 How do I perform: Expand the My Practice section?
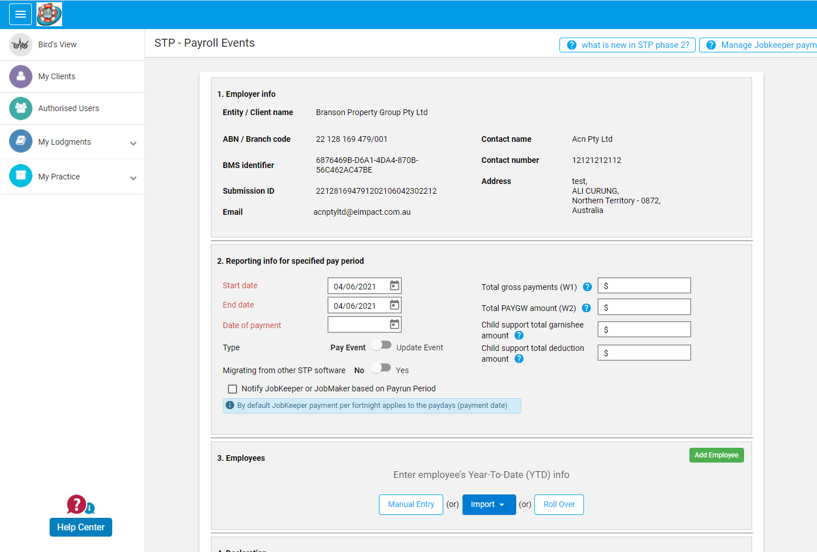coord(133,177)
